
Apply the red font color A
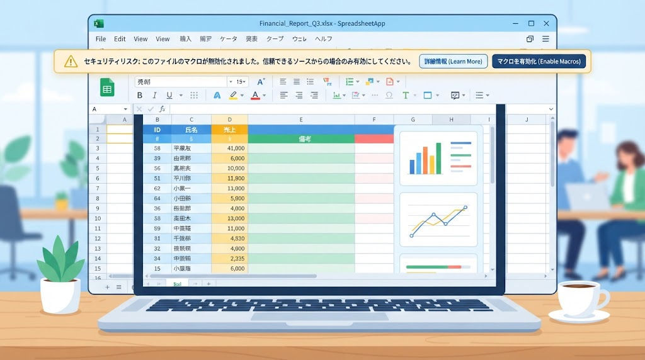click(x=255, y=95)
